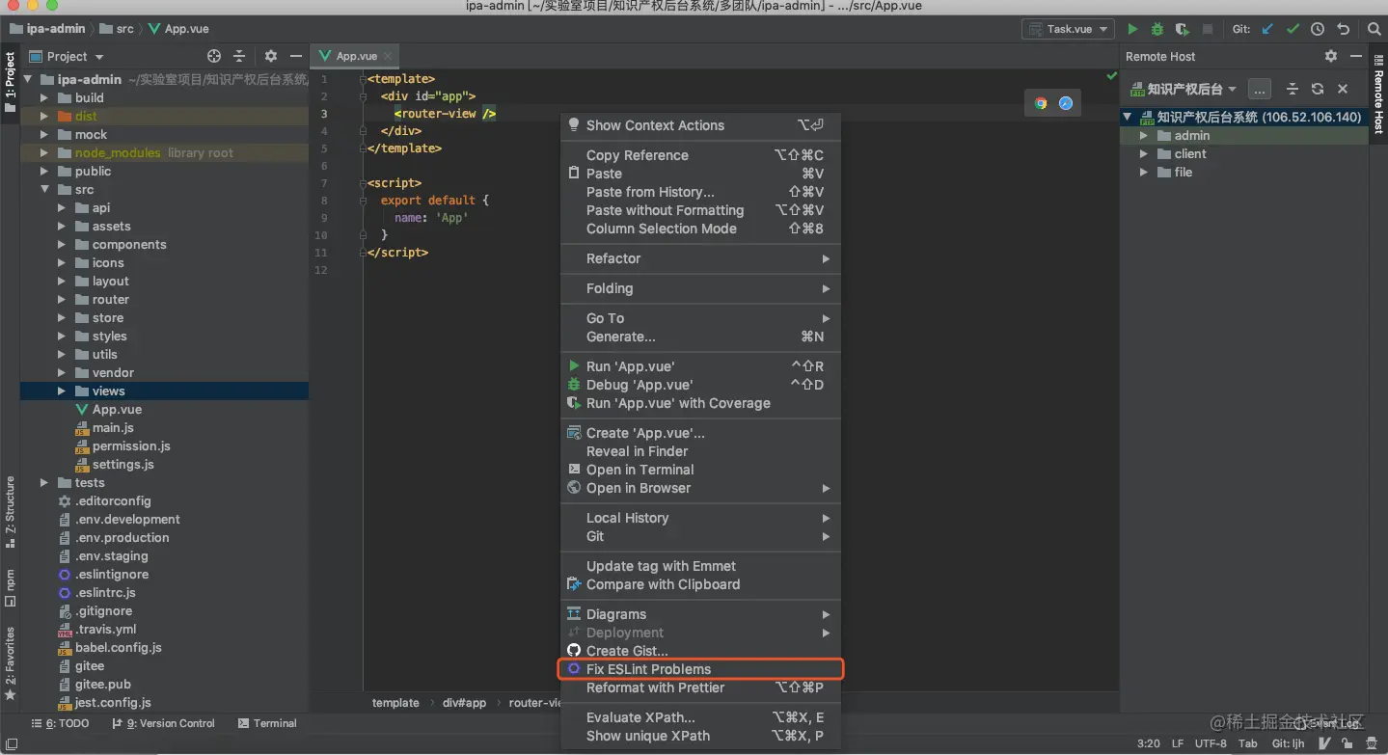
Task: Open the Folding submenu
Action: click(700, 288)
